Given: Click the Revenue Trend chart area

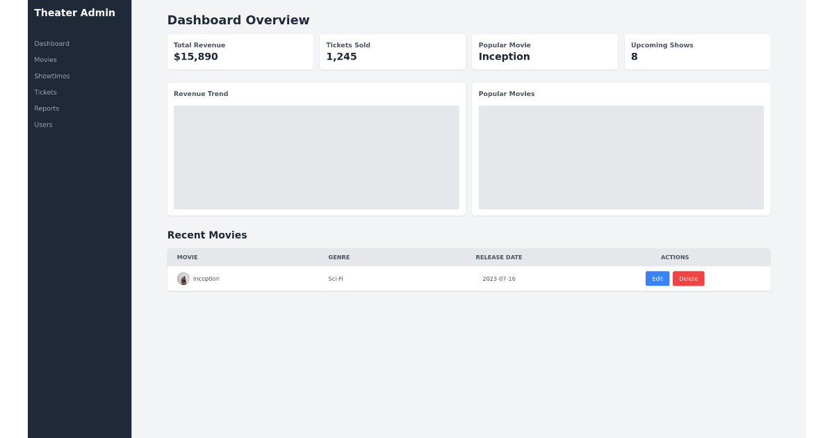Looking at the screenshot, I should click(316, 157).
